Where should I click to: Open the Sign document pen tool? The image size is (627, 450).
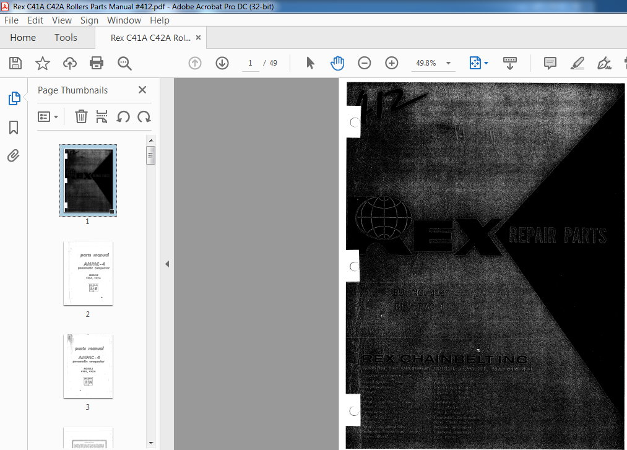(x=604, y=63)
